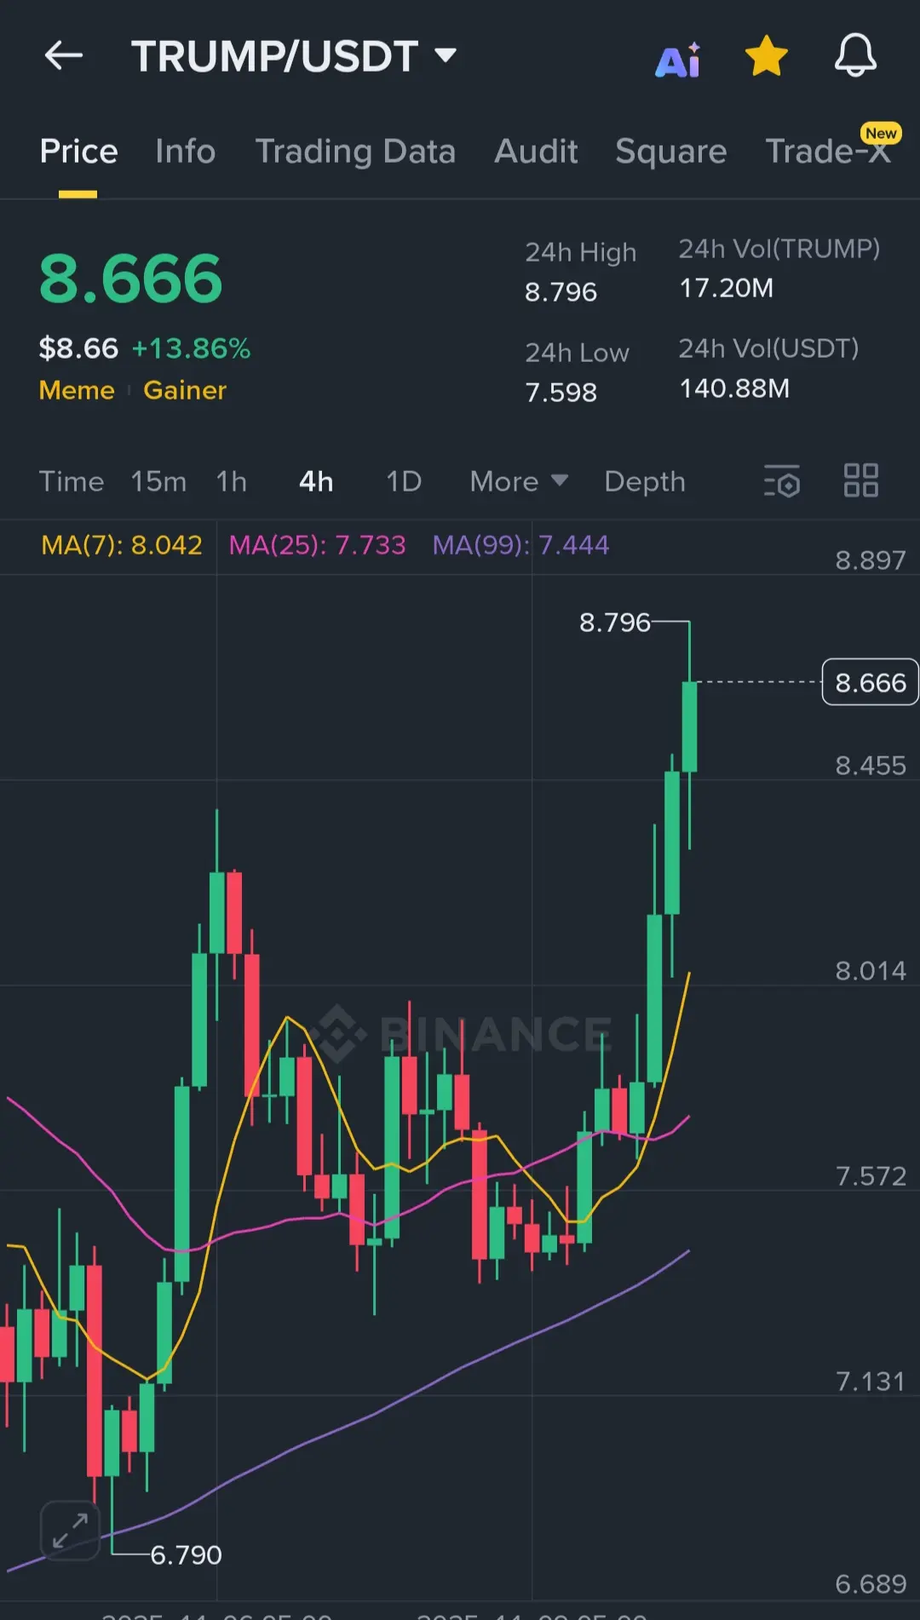Tap the MA(99): 7.444 indicator label
The image size is (920, 1620).
520,545
